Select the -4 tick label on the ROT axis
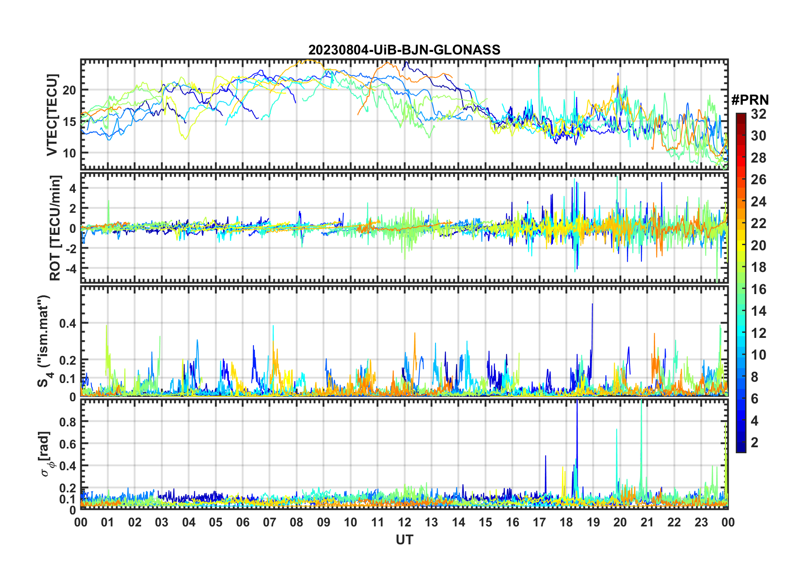This screenshot has width=809, height=566. 69,269
